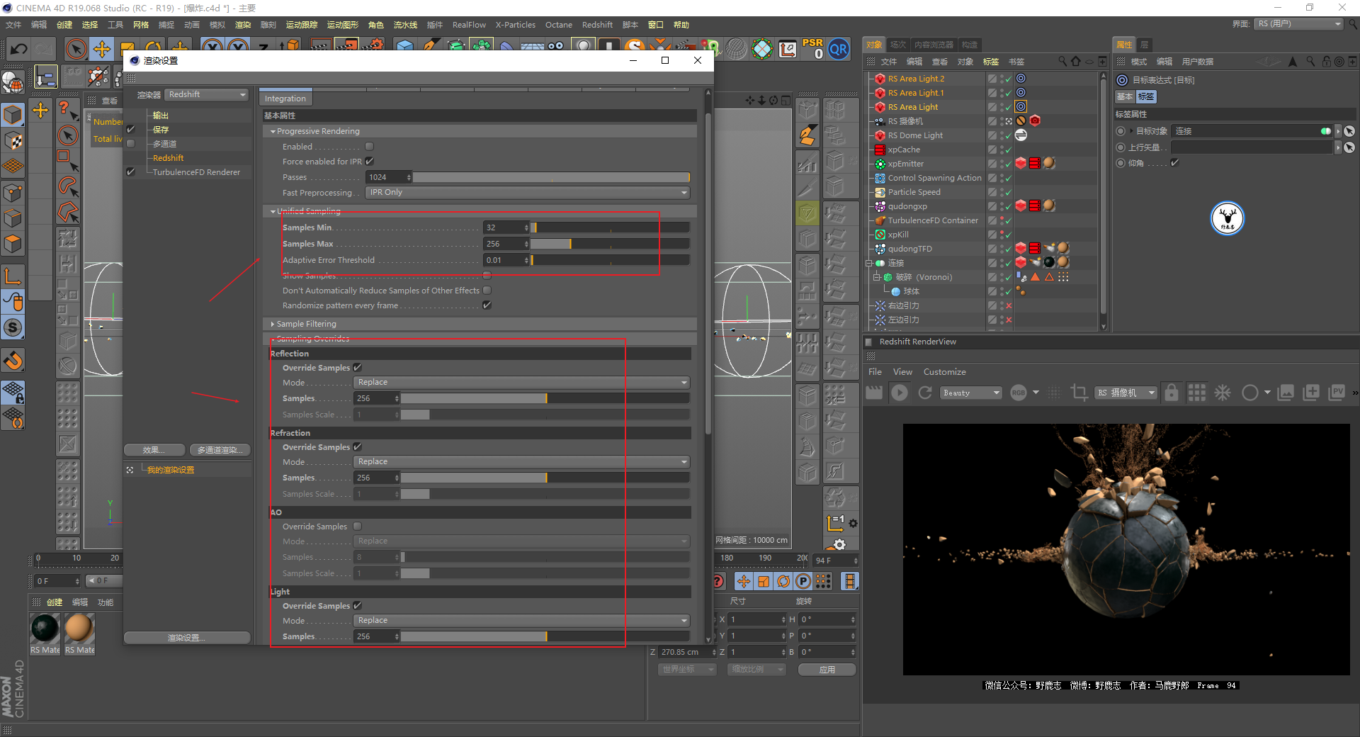Screen dimensions: 1360x737
Task: Select Points mode icon in left toolbar
Action: pos(13,192)
